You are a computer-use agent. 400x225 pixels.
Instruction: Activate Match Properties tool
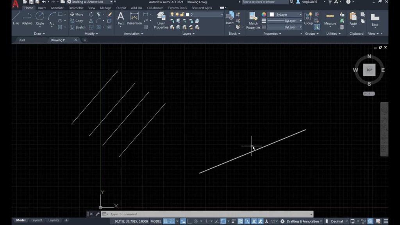pyautogui.click(x=253, y=20)
